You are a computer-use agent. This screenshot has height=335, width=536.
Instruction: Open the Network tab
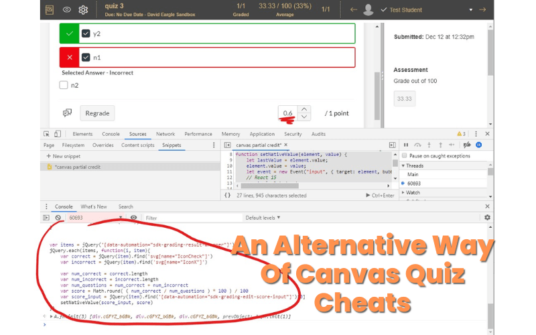tap(165, 134)
